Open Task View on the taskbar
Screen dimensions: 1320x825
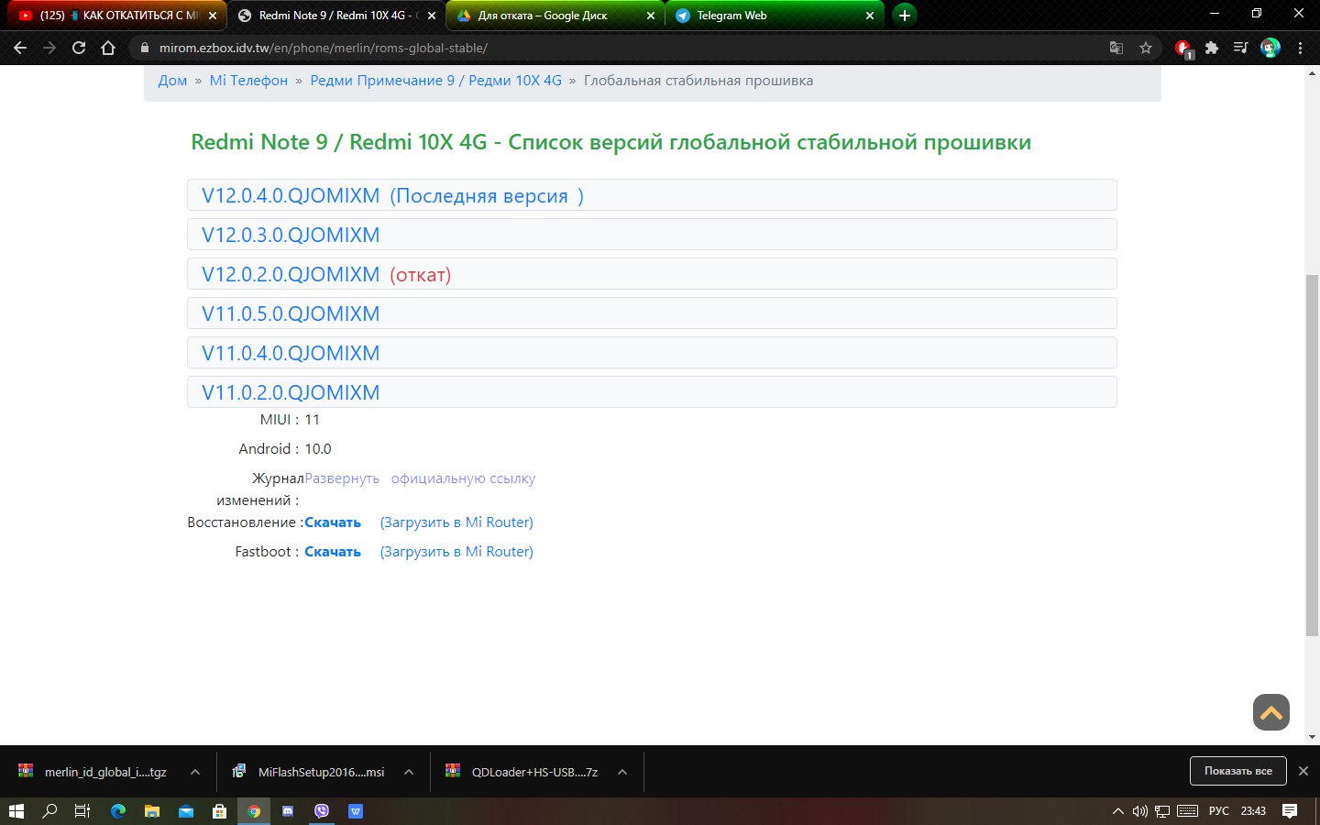coord(82,811)
